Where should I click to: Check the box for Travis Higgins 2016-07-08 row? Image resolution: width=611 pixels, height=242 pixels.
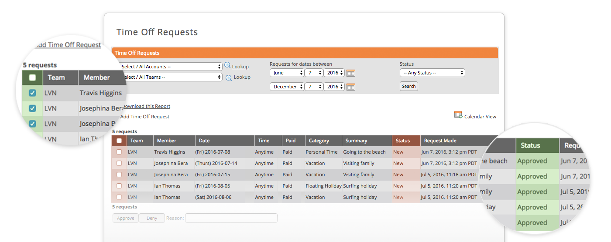[119, 152]
